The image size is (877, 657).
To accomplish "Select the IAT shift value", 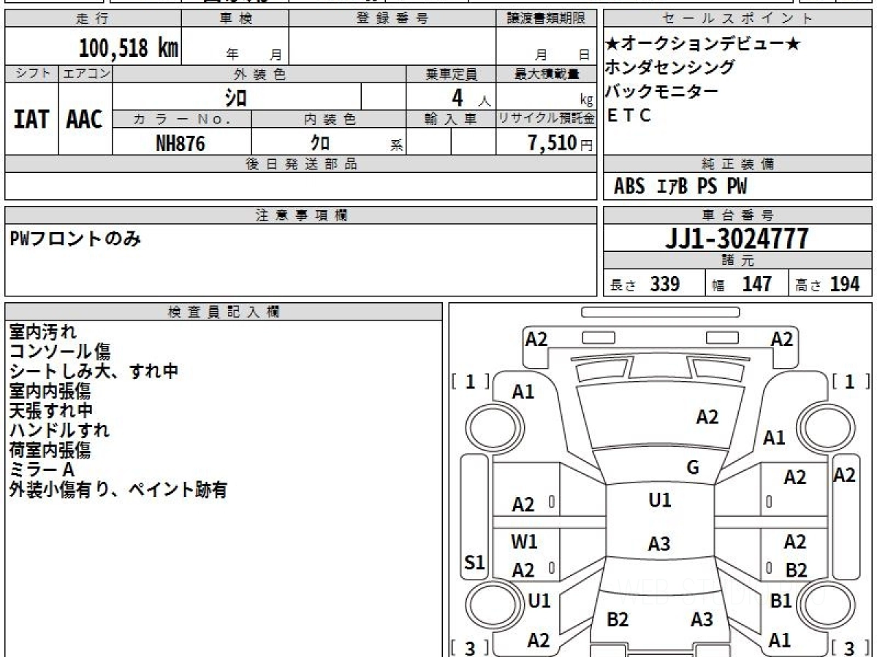I will point(31,119).
